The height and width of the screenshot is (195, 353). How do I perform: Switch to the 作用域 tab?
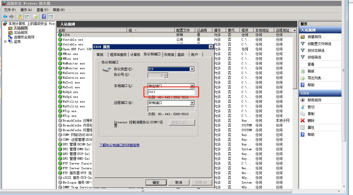point(169,55)
